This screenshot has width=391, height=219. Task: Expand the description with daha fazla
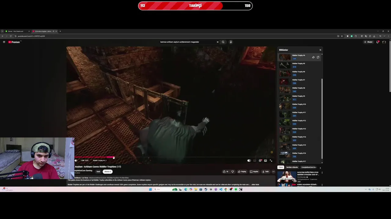point(255,185)
